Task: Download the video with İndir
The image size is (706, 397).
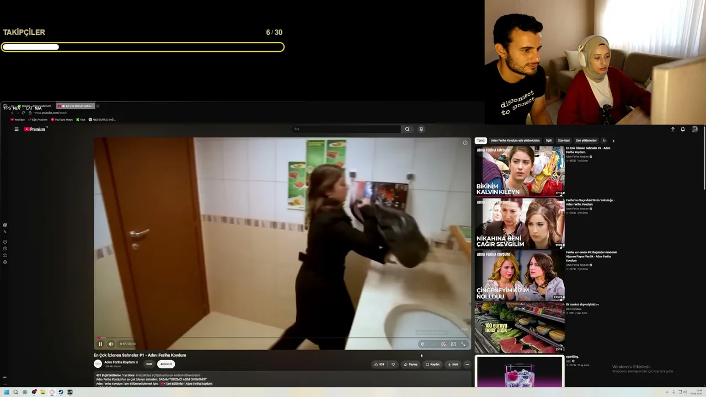Action: click(453, 364)
